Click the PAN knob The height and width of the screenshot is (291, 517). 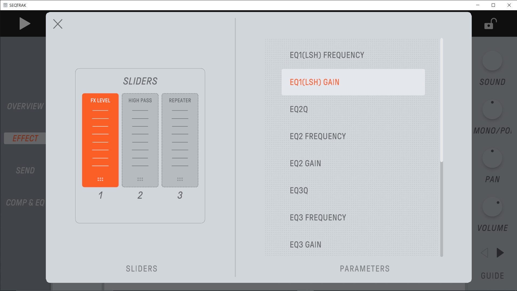[x=492, y=158]
